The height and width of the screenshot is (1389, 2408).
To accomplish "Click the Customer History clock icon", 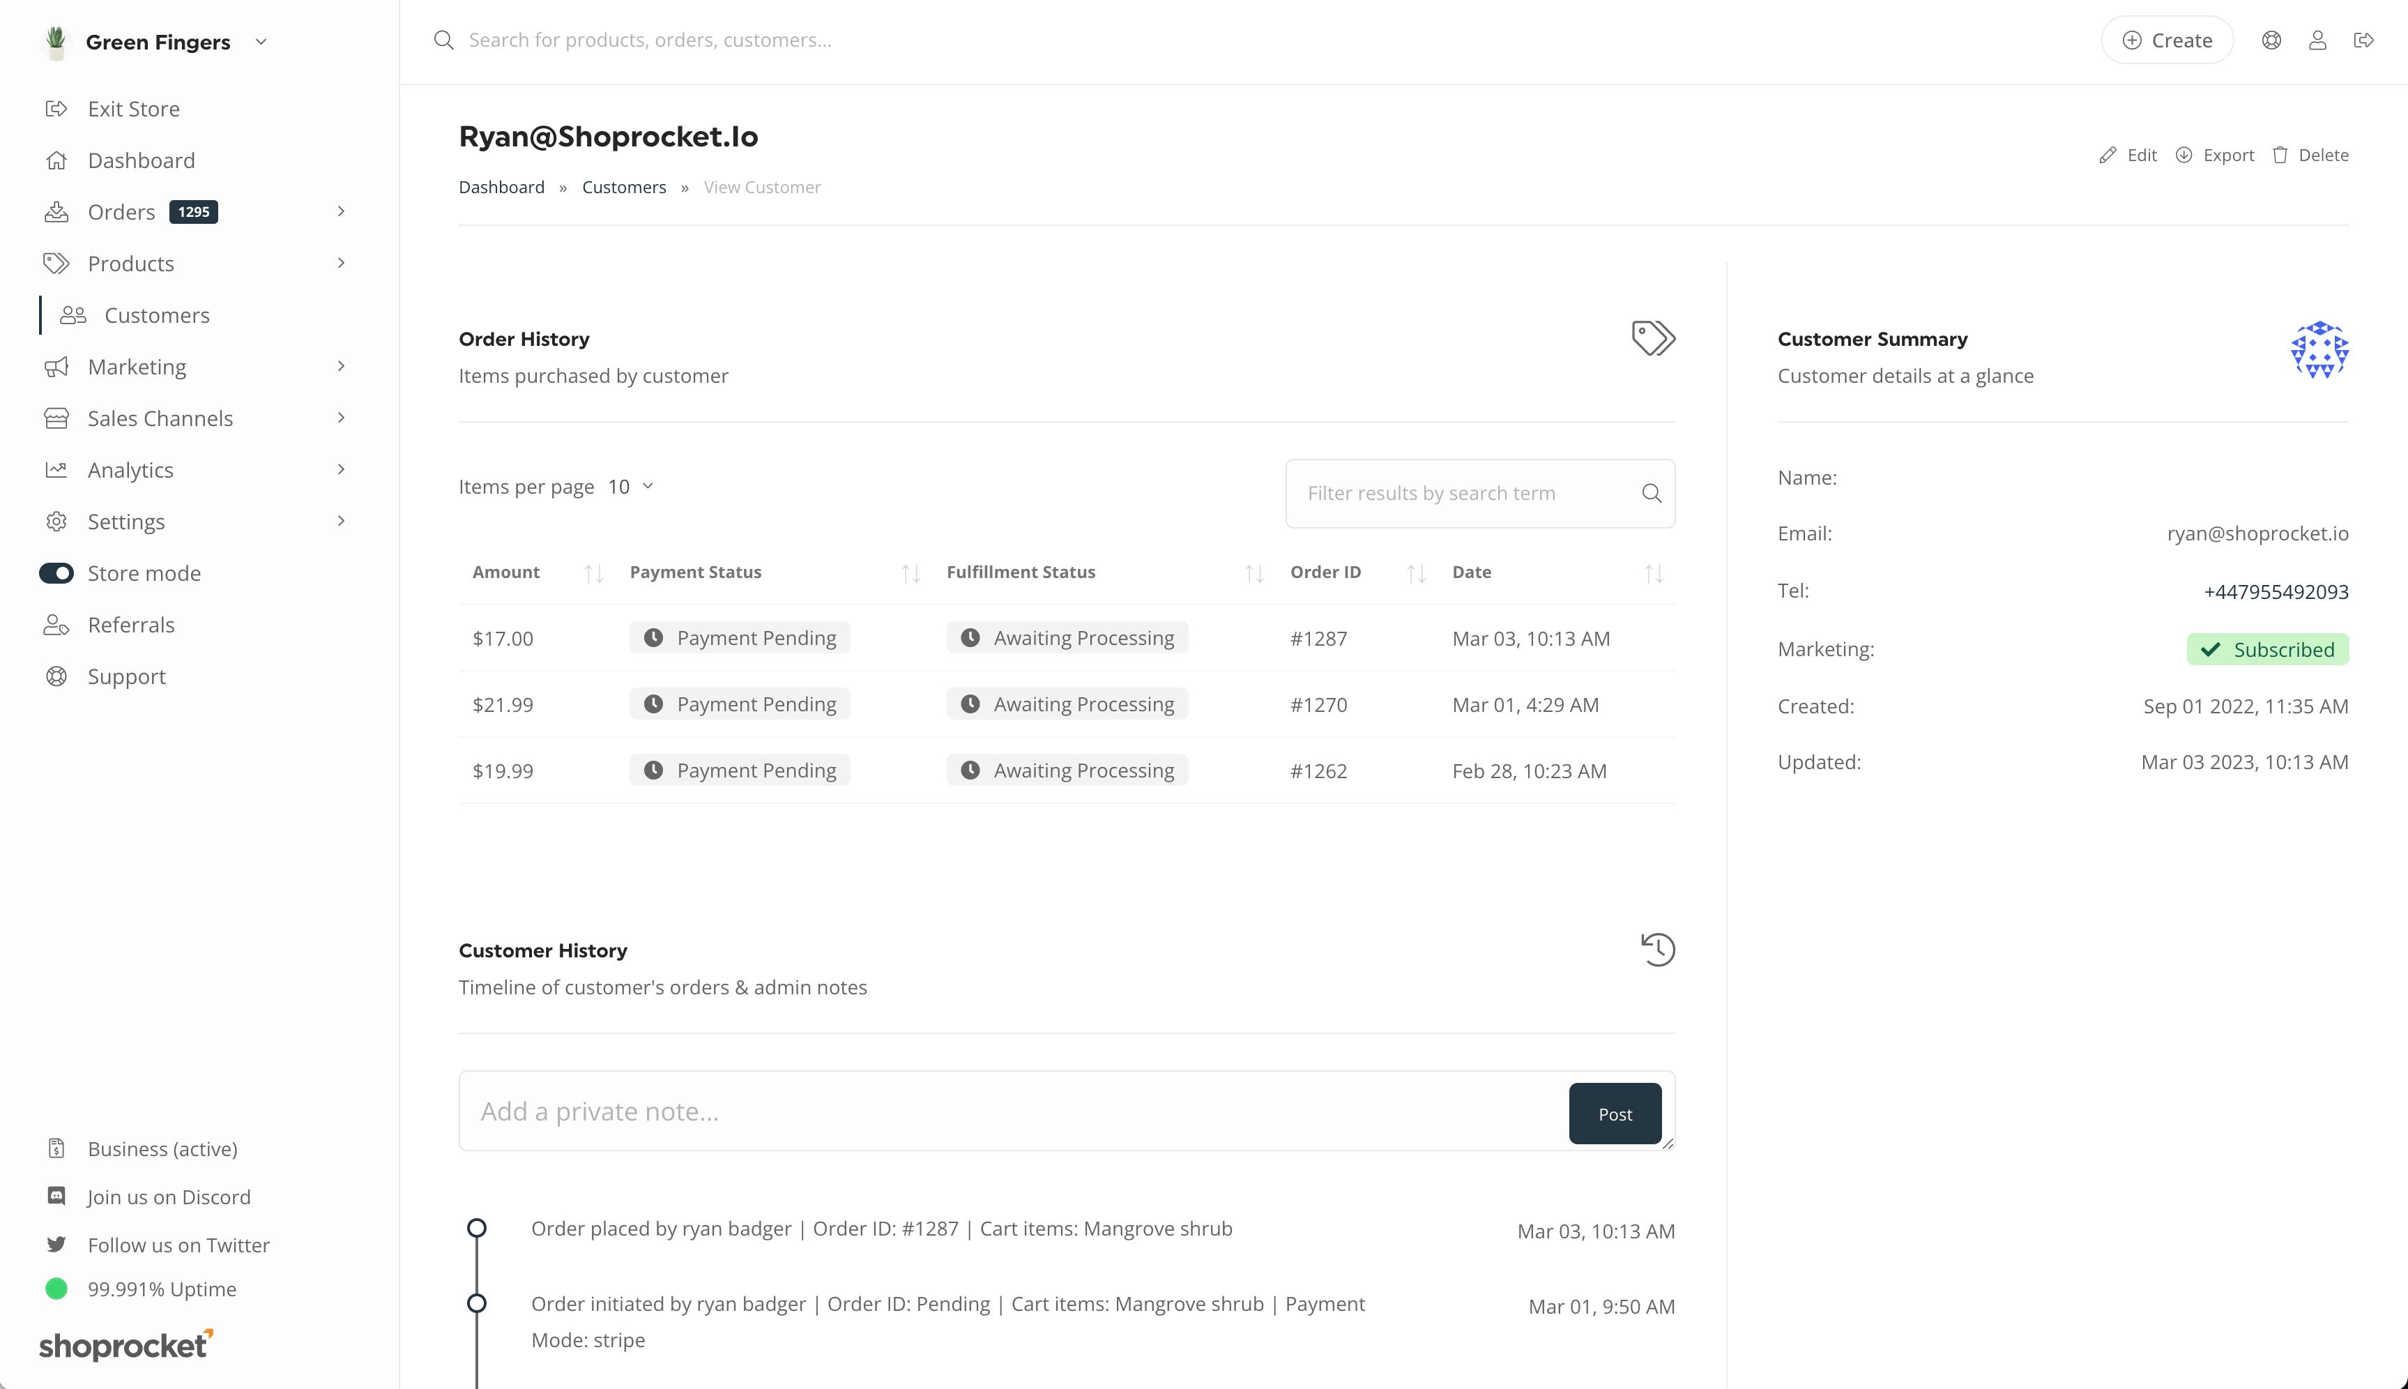I will pyautogui.click(x=1657, y=949).
